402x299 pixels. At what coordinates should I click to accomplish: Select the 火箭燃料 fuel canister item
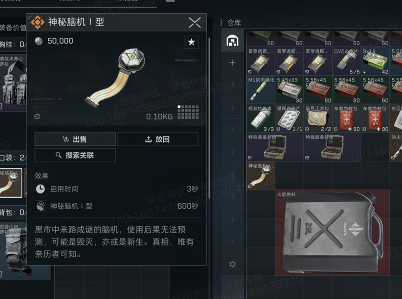[332, 233]
